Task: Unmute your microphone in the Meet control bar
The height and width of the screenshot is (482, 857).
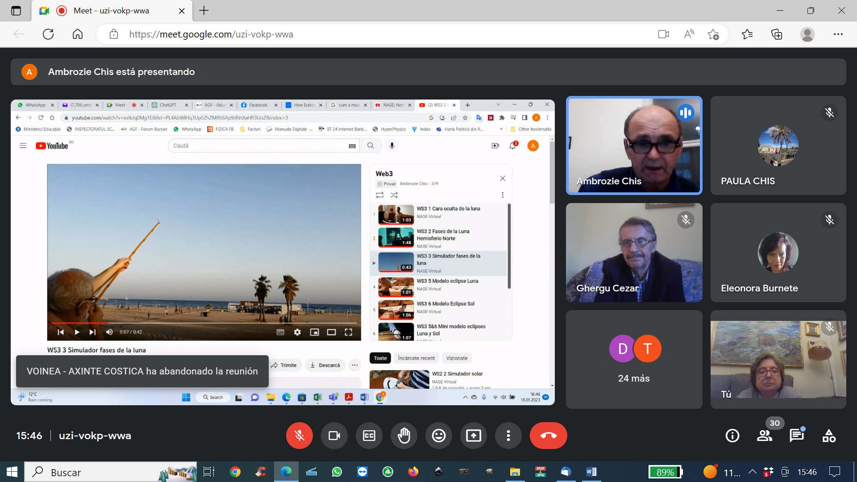Action: click(x=299, y=436)
